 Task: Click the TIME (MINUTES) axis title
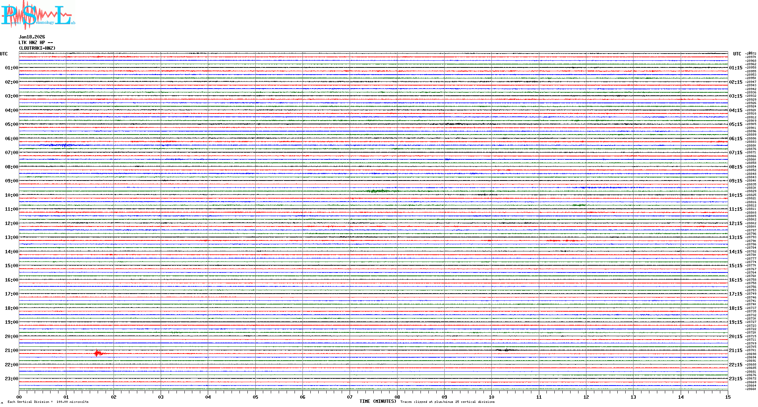(x=377, y=402)
